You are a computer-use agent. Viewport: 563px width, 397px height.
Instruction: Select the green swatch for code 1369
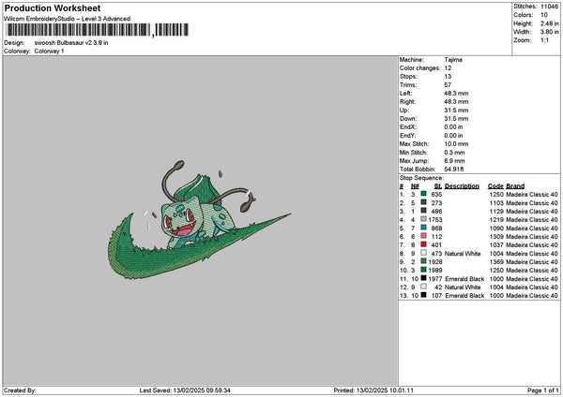[x=424, y=261]
